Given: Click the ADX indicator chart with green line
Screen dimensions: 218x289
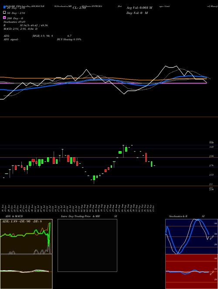Looking at the screenshot, I should 26,236.
